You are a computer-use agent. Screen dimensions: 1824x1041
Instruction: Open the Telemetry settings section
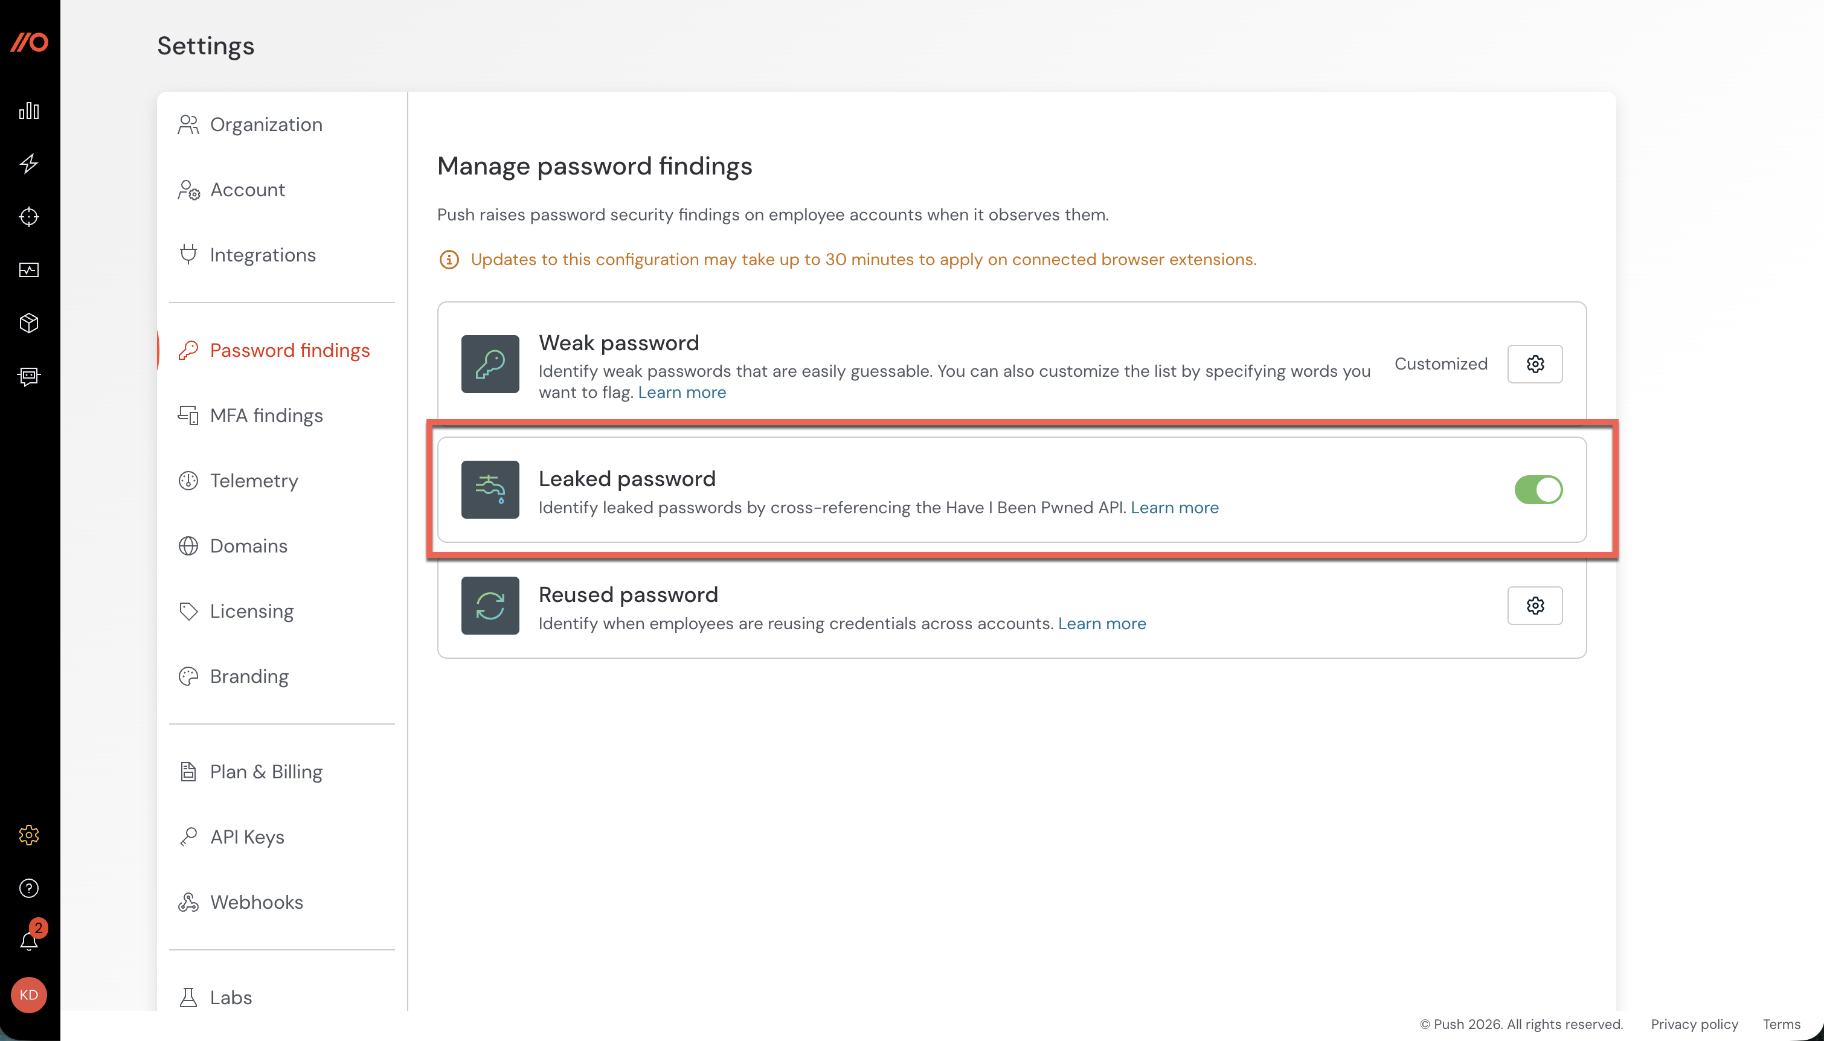click(254, 481)
